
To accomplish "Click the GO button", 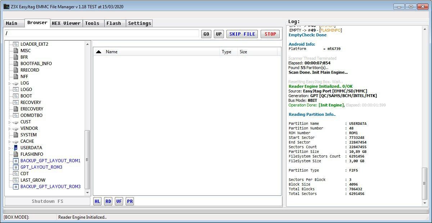I will tap(206, 34).
